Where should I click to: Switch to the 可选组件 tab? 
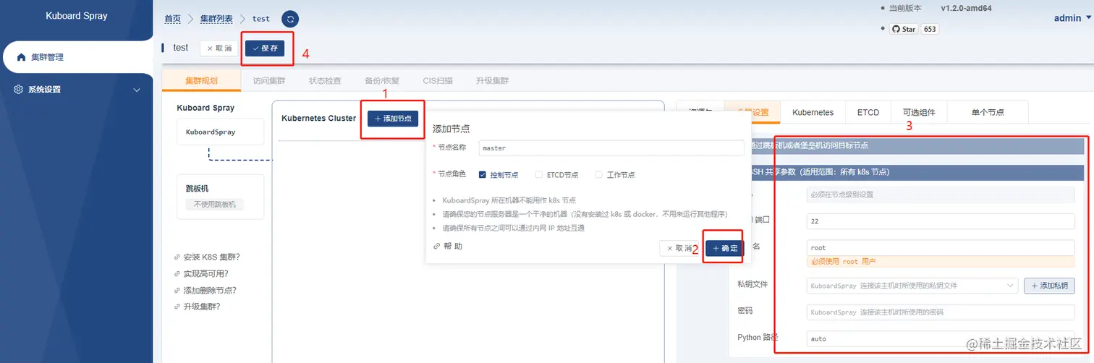[x=919, y=112]
